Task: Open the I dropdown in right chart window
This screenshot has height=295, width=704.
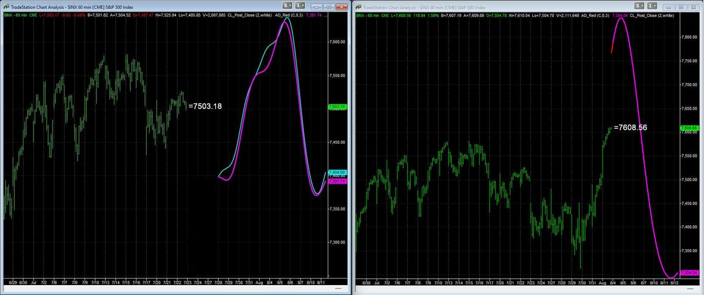Action: coord(652,6)
